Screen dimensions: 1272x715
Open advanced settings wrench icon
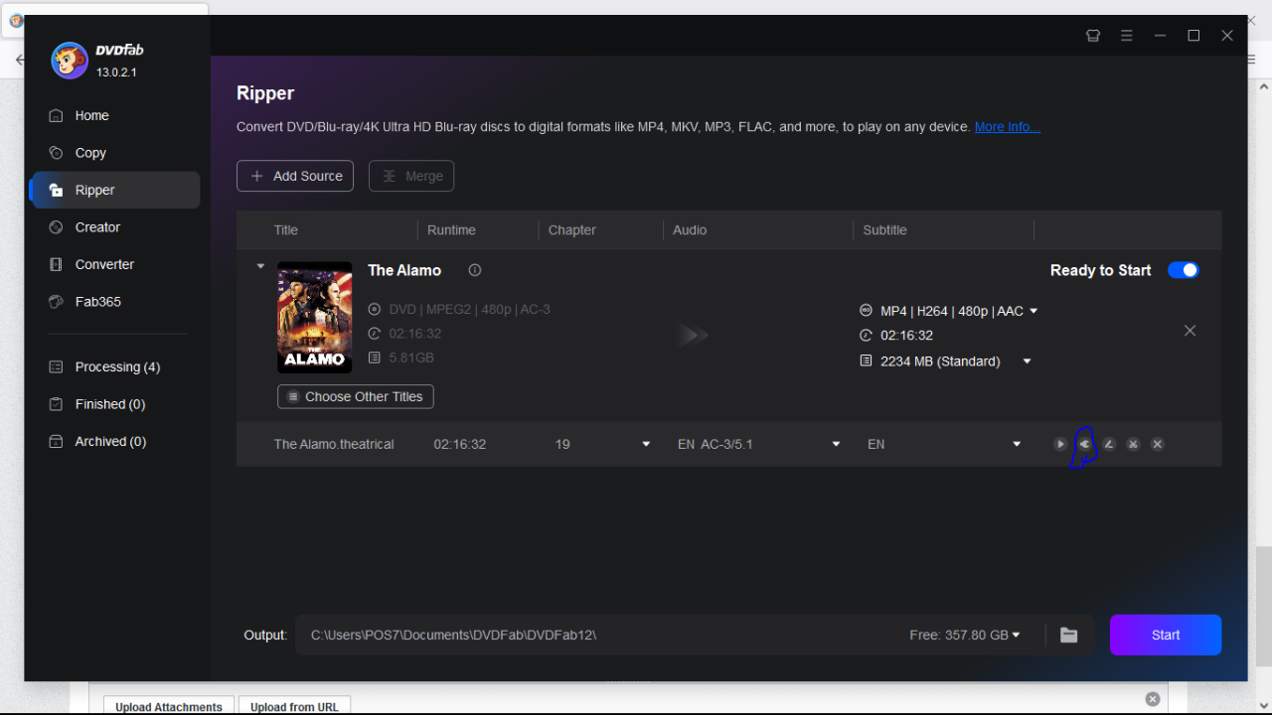pos(1084,444)
